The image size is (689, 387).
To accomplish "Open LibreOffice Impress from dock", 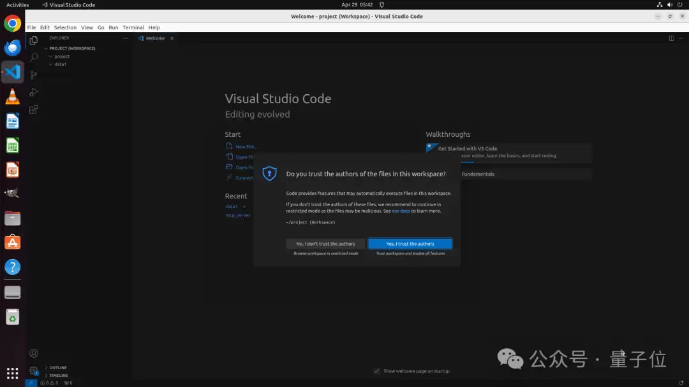I will 12,169.
